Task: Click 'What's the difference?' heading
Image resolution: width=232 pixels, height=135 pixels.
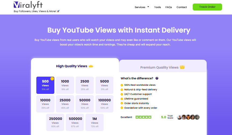Action: [x=137, y=78]
